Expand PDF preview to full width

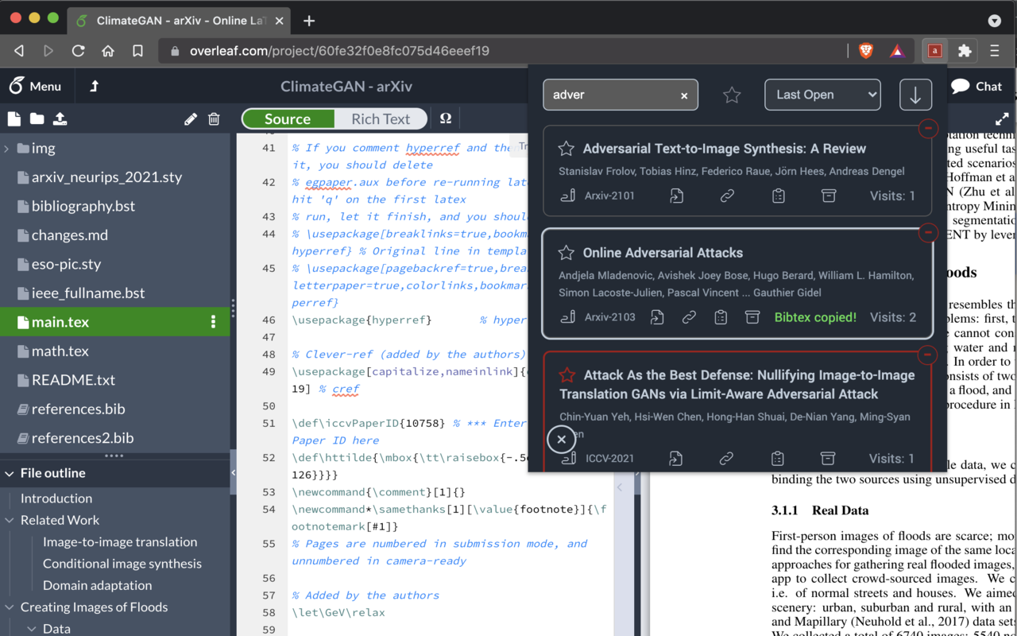pos(1002,118)
